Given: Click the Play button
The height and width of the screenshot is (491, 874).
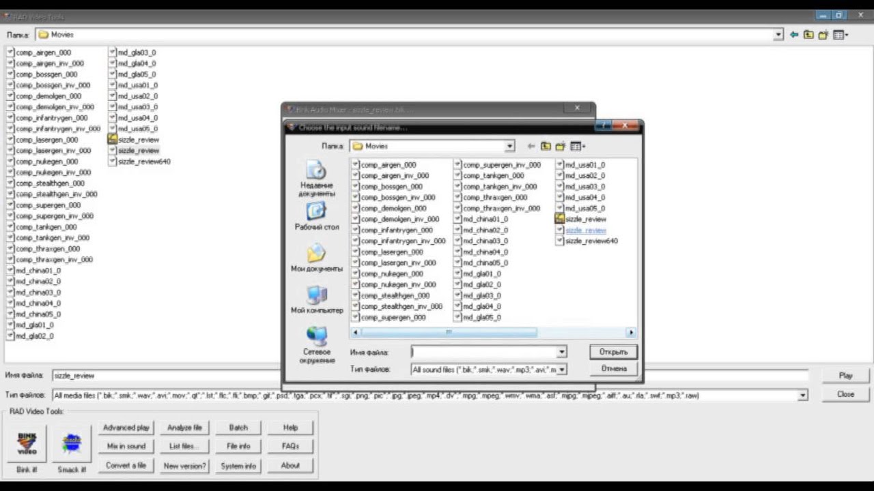Looking at the screenshot, I should point(845,375).
